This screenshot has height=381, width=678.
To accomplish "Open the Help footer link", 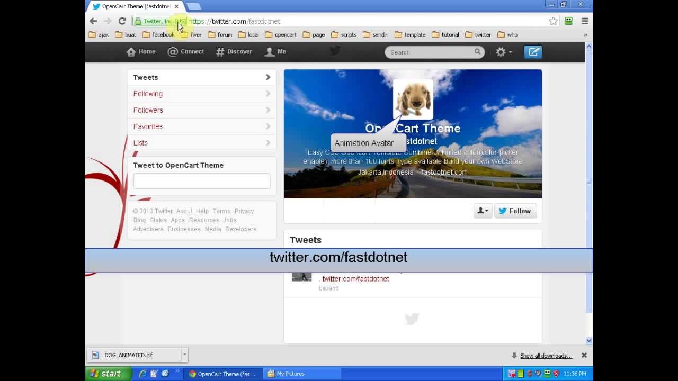I will [202, 211].
